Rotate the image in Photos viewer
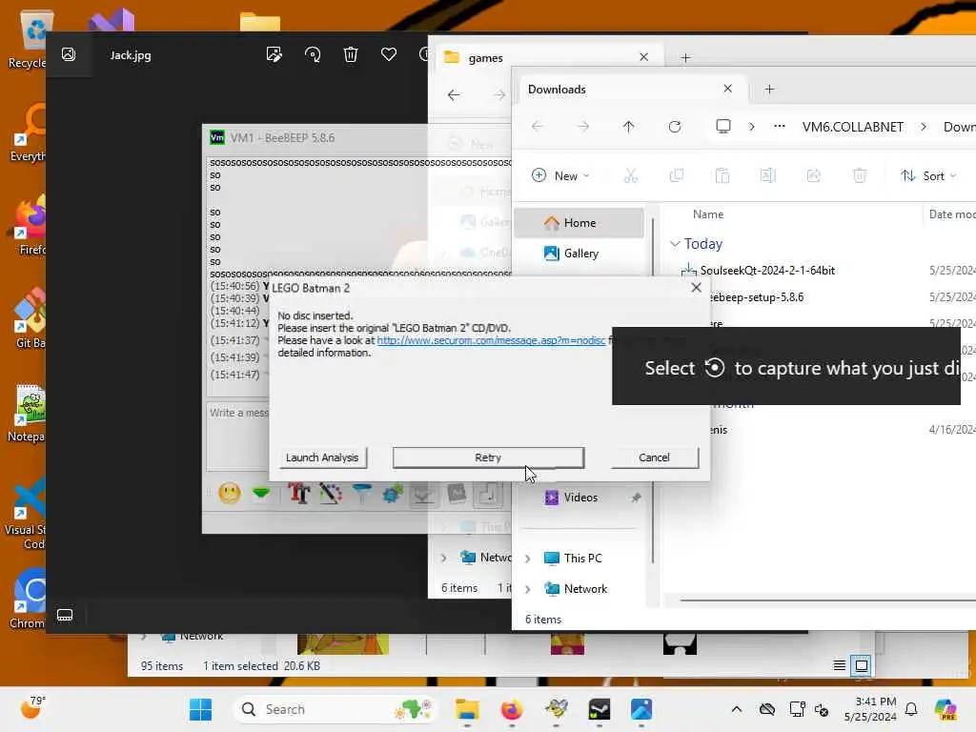Viewport: 976px width, 732px height. pyautogui.click(x=313, y=54)
